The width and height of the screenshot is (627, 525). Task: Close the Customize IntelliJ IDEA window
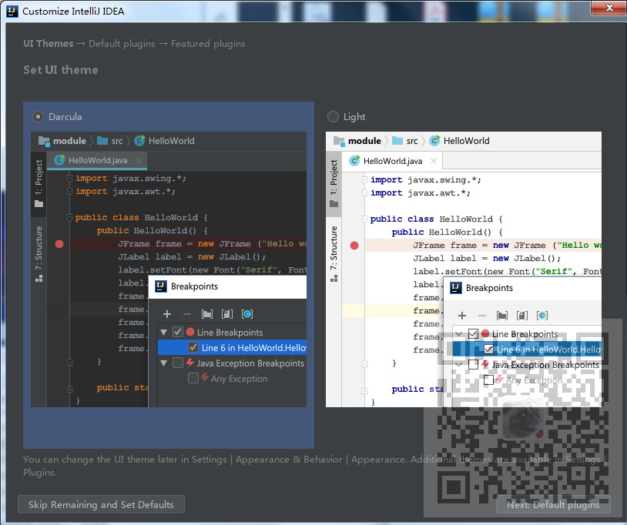(609, 8)
